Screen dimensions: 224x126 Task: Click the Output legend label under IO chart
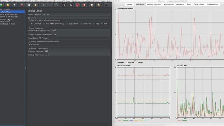[184, 120]
